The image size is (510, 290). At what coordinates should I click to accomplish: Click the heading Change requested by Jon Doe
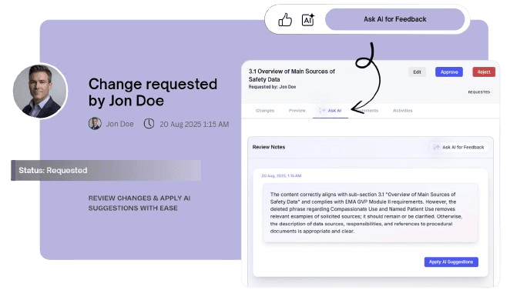[153, 92]
